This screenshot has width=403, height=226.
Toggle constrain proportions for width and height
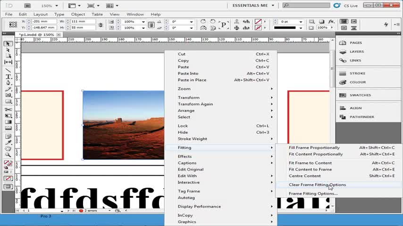(101, 24)
